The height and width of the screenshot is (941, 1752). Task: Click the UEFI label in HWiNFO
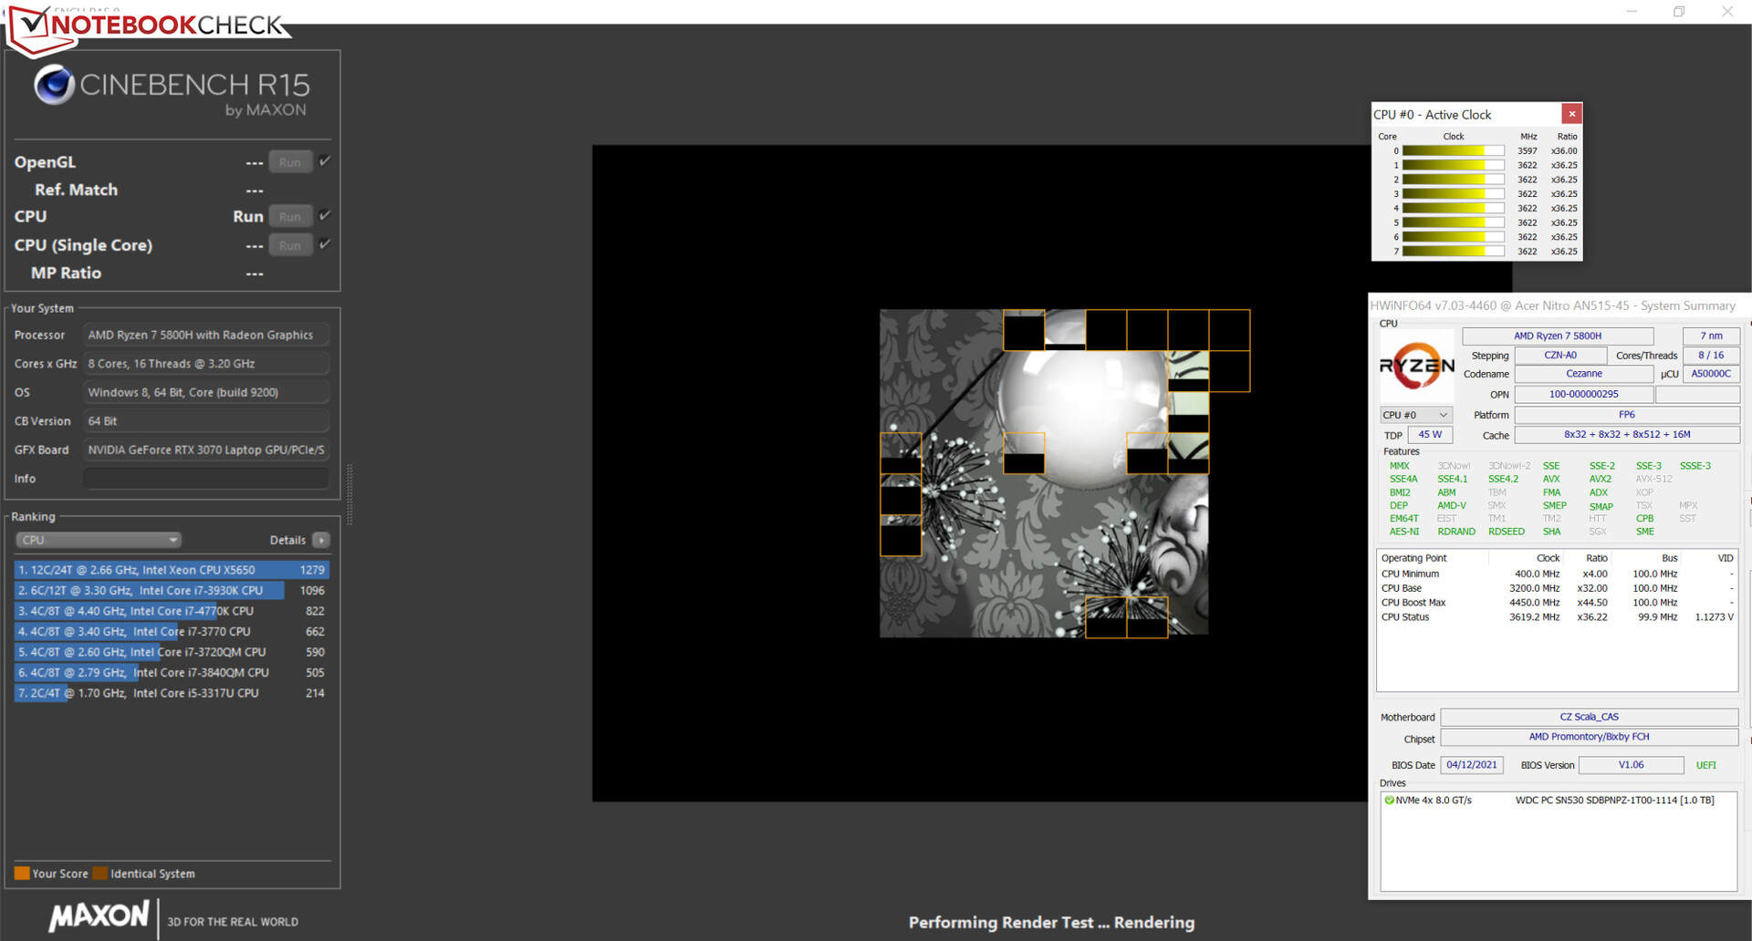pos(1705,766)
